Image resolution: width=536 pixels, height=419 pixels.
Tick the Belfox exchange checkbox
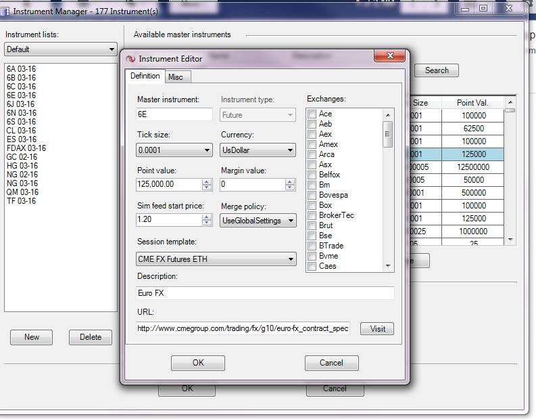[x=312, y=175]
